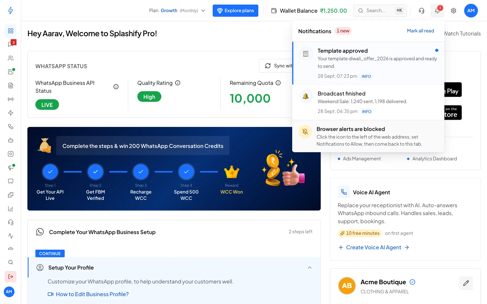Collapse the Setup Your Profile section
This screenshot has width=487, height=304.
coord(309,268)
